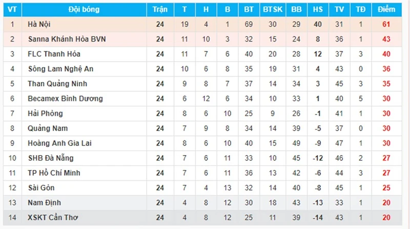
Task: Open Becamex Bình Dương team link
Action: tap(65, 99)
